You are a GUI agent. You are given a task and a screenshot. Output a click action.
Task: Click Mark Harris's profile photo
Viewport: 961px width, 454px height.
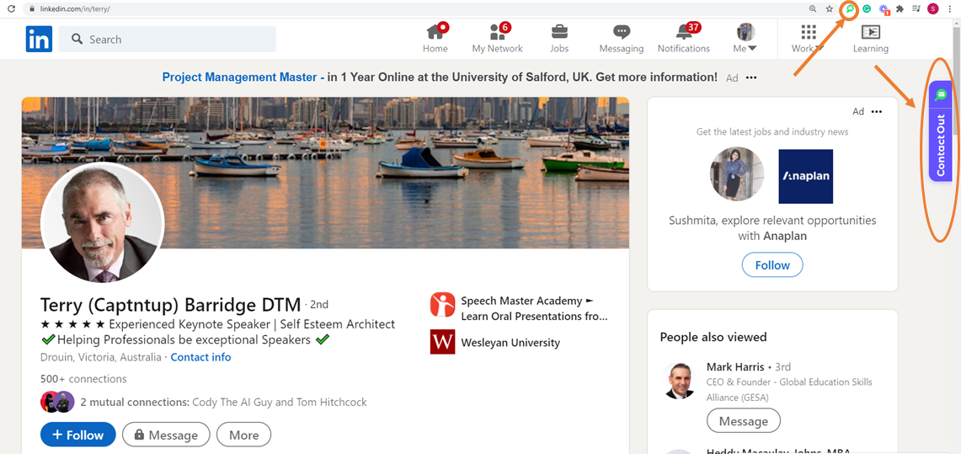point(680,381)
